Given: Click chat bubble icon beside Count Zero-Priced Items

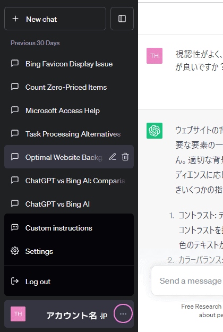Looking at the screenshot, I should pos(15,87).
